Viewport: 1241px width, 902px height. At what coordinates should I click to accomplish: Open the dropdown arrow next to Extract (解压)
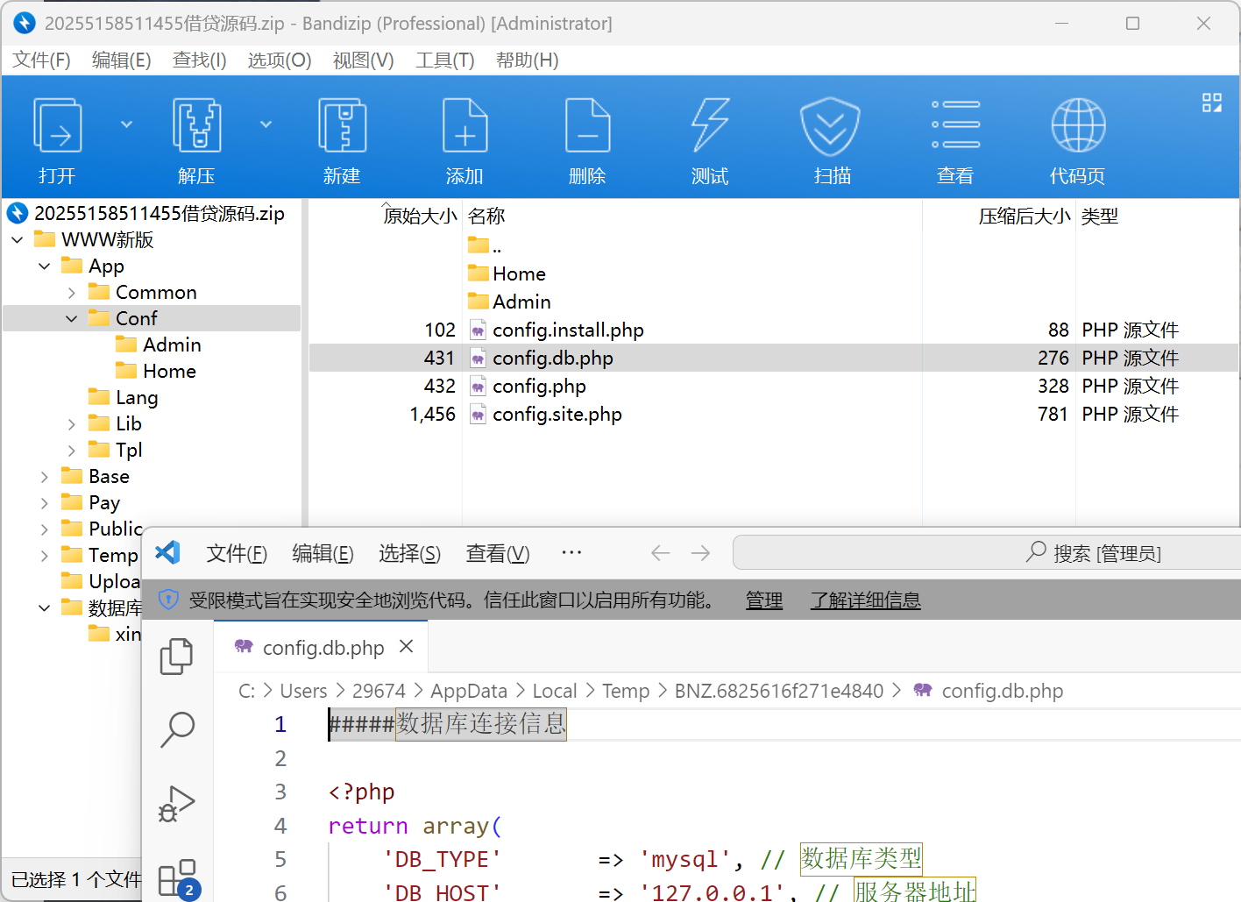coord(266,124)
